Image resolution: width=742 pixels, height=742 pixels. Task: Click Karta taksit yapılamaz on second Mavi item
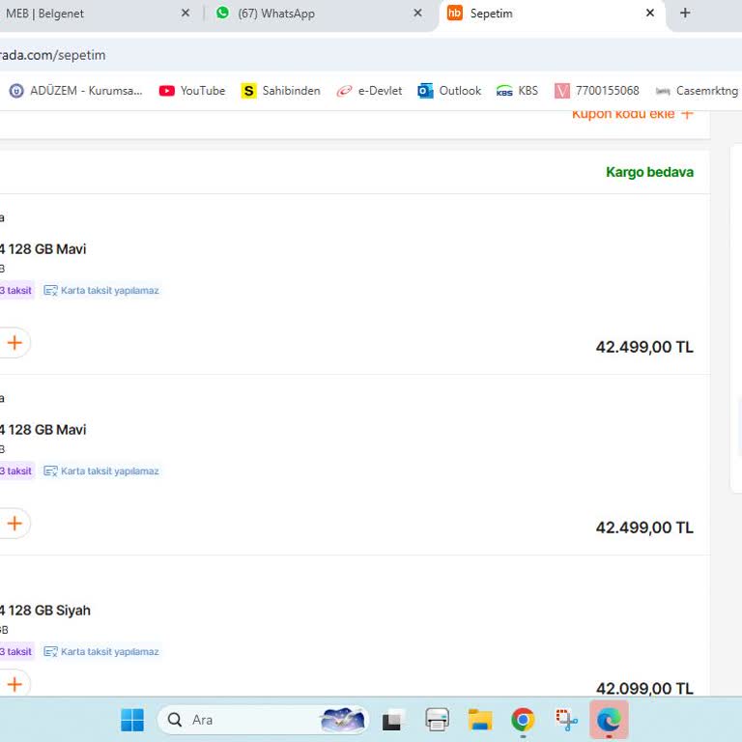tap(101, 471)
